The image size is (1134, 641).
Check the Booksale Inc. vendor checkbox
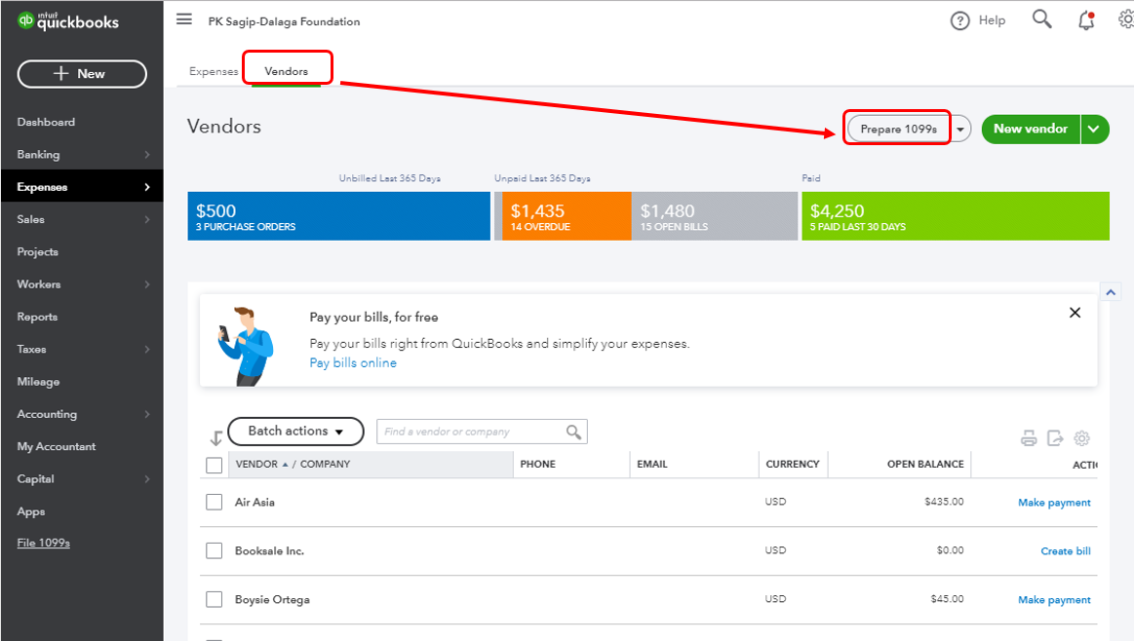(215, 550)
